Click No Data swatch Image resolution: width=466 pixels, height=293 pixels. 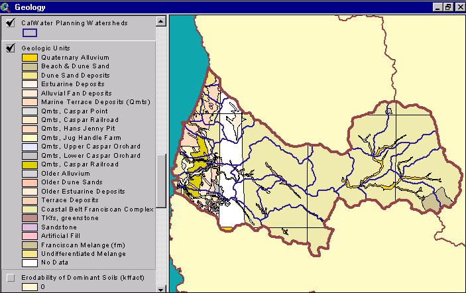click(30, 263)
